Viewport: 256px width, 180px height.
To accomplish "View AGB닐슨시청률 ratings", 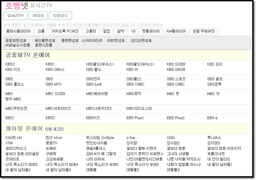I will tap(18, 45).
